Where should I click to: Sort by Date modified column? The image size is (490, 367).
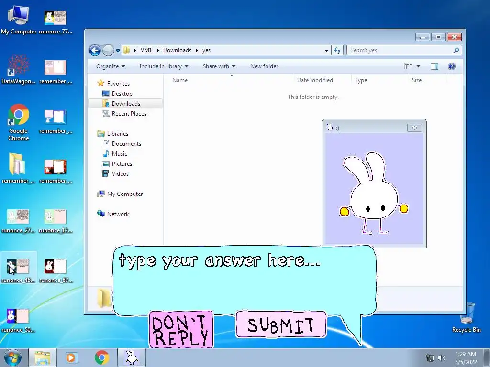point(315,80)
